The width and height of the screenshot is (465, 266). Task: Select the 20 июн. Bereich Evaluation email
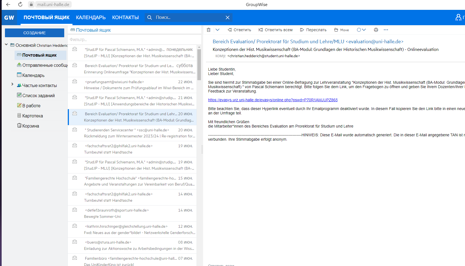pos(132,117)
